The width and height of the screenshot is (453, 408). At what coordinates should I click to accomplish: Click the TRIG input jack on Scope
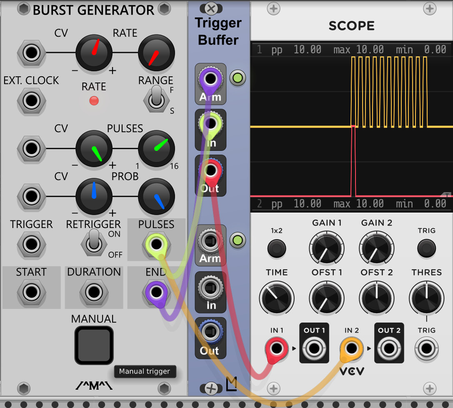click(426, 348)
